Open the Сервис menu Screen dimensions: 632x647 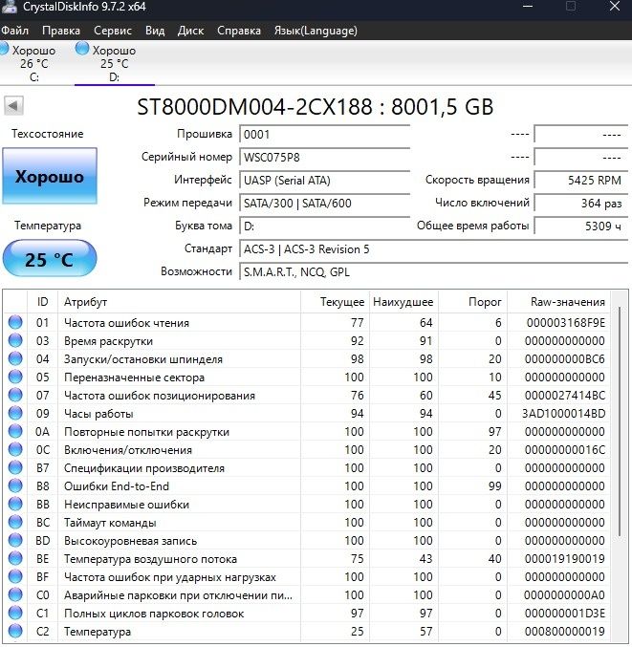pyautogui.click(x=113, y=31)
